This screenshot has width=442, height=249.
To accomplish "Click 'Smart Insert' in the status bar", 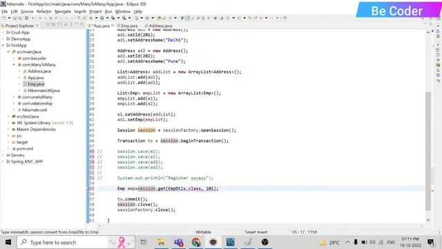I will 256,232.
